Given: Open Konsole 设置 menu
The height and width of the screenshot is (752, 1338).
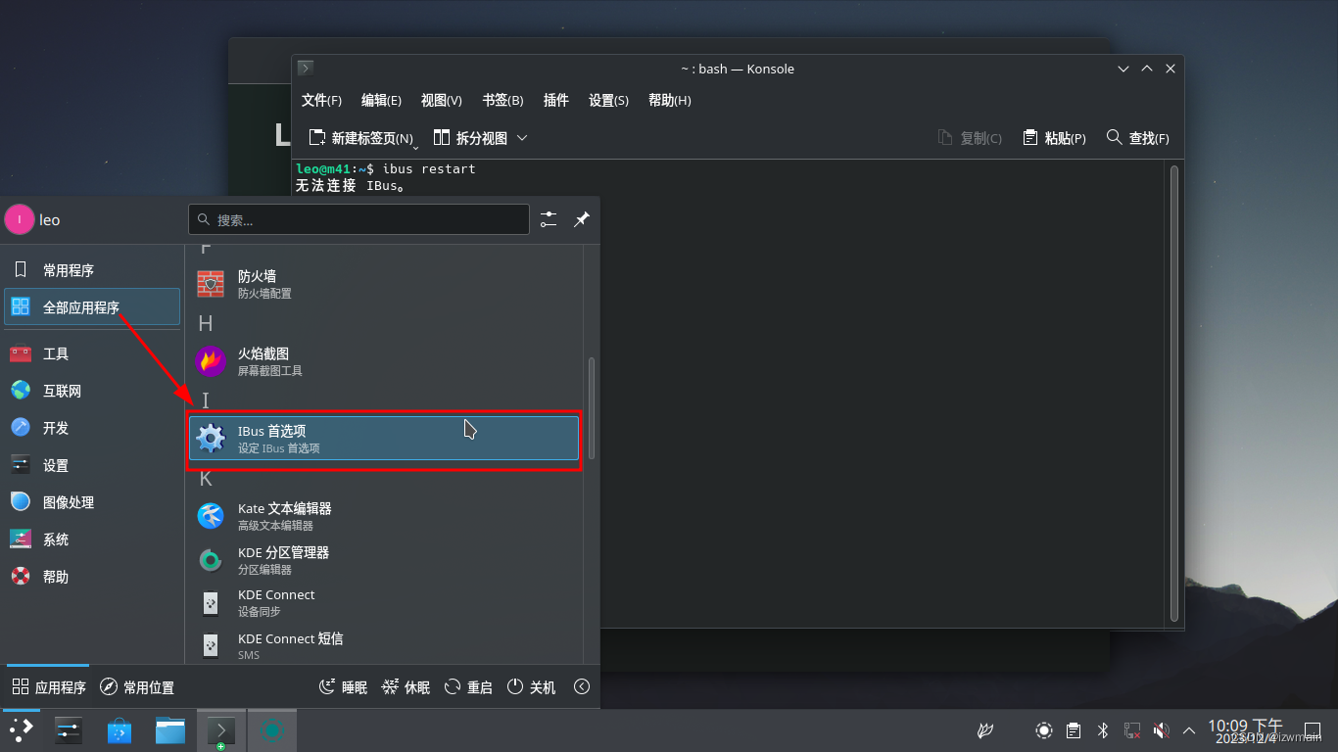Looking at the screenshot, I should click(608, 100).
